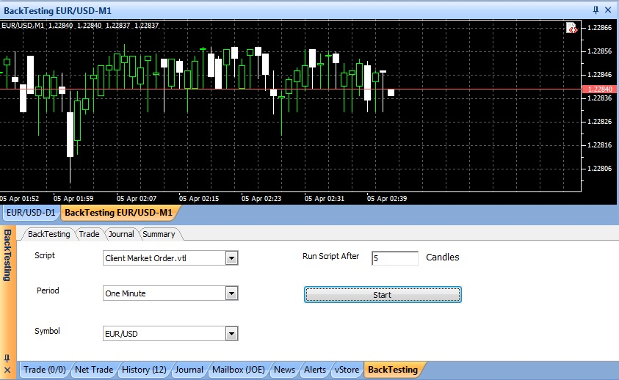Open the Mailbox (JOE) tab

239,370
